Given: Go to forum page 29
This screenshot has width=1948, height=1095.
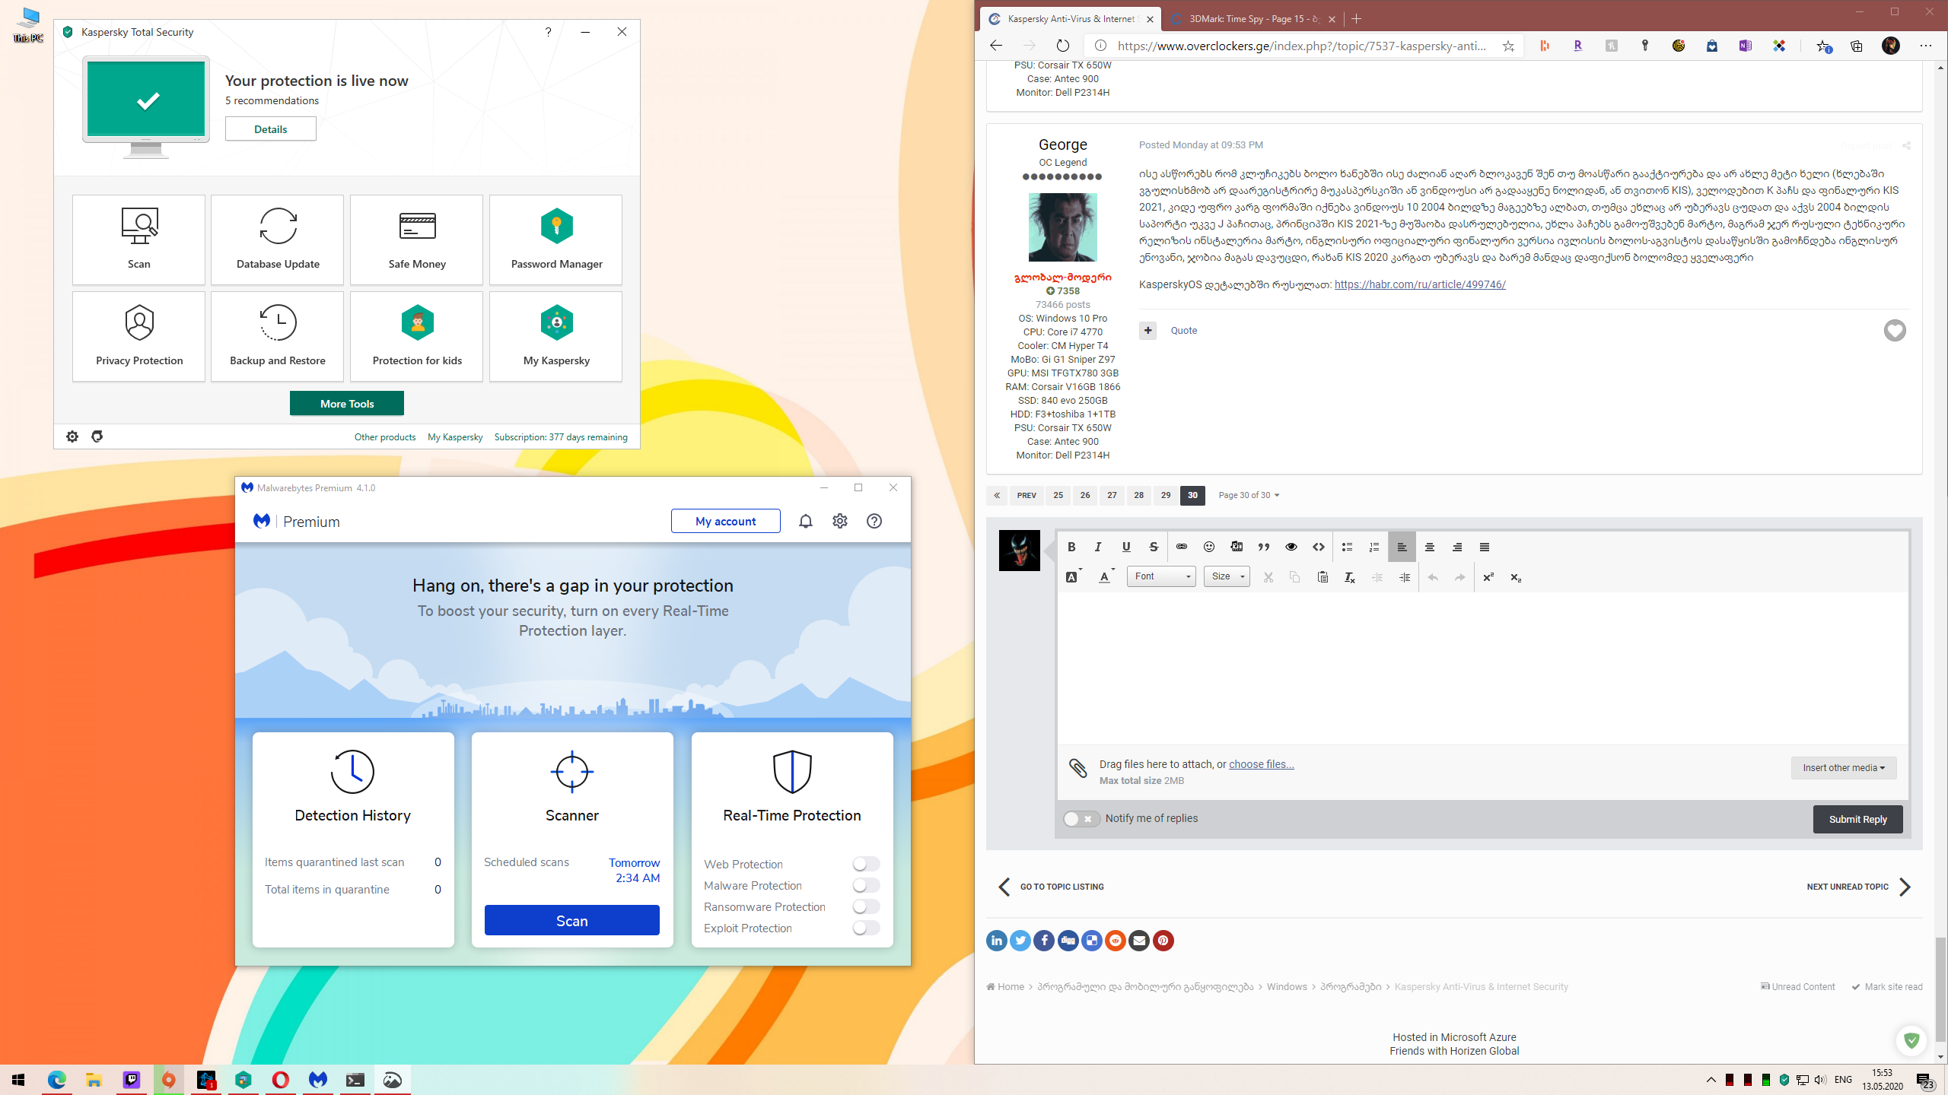Looking at the screenshot, I should (1165, 495).
